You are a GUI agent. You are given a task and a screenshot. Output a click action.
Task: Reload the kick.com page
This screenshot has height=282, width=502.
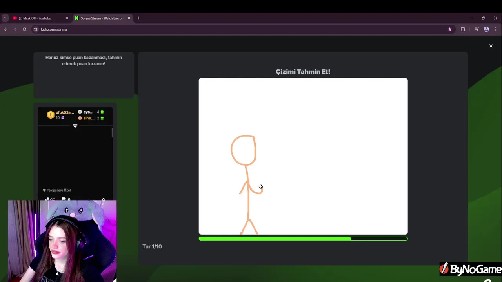(24, 29)
